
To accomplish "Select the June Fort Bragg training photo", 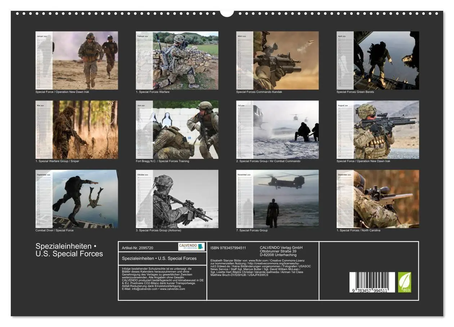I will (x=177, y=130).
